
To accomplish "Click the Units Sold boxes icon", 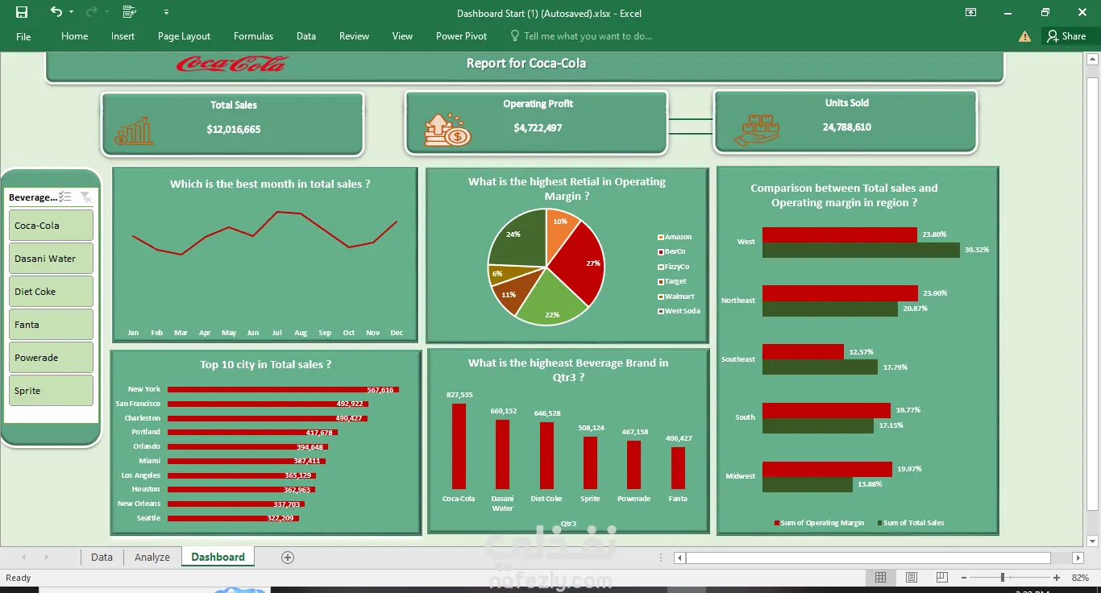I will pyautogui.click(x=756, y=130).
